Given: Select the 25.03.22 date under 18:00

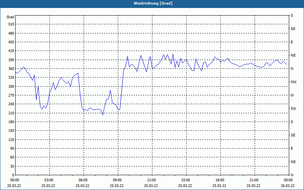Looking at the screenshot, I should pos(219,186).
